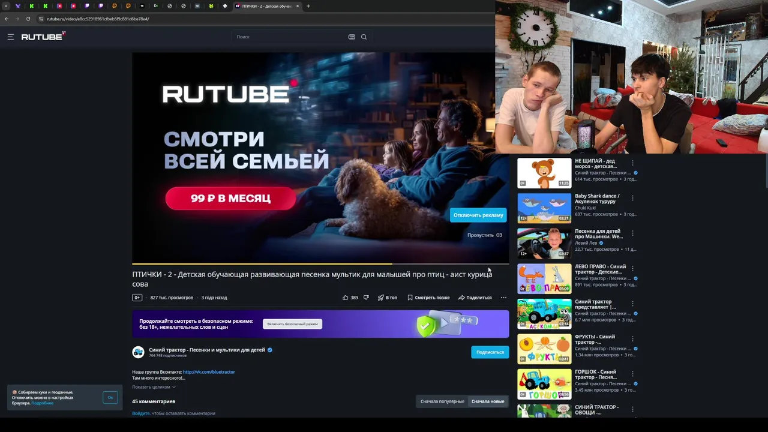Click the address bar URL

(98, 19)
